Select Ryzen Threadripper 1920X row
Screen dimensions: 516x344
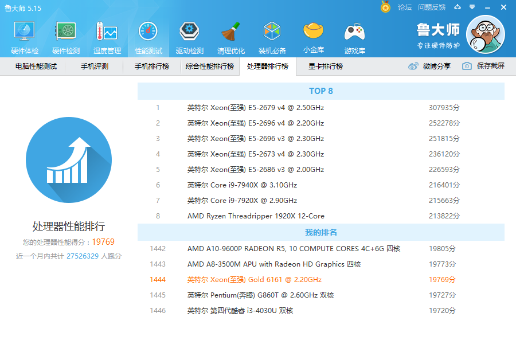coord(321,216)
